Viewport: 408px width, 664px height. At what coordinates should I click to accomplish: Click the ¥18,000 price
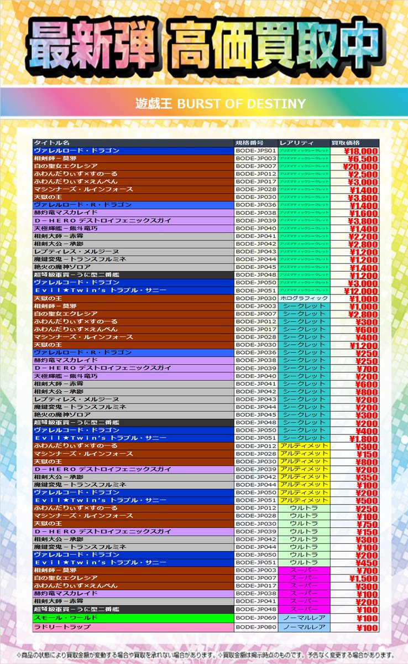pyautogui.click(x=360, y=151)
